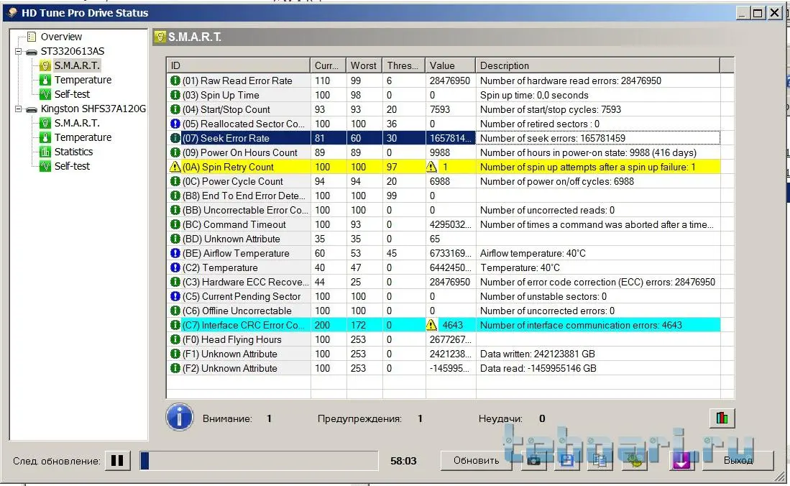The width and height of the screenshot is (790, 486).
Task: Select (0C) Power Cycle Count row
Action: (444, 181)
